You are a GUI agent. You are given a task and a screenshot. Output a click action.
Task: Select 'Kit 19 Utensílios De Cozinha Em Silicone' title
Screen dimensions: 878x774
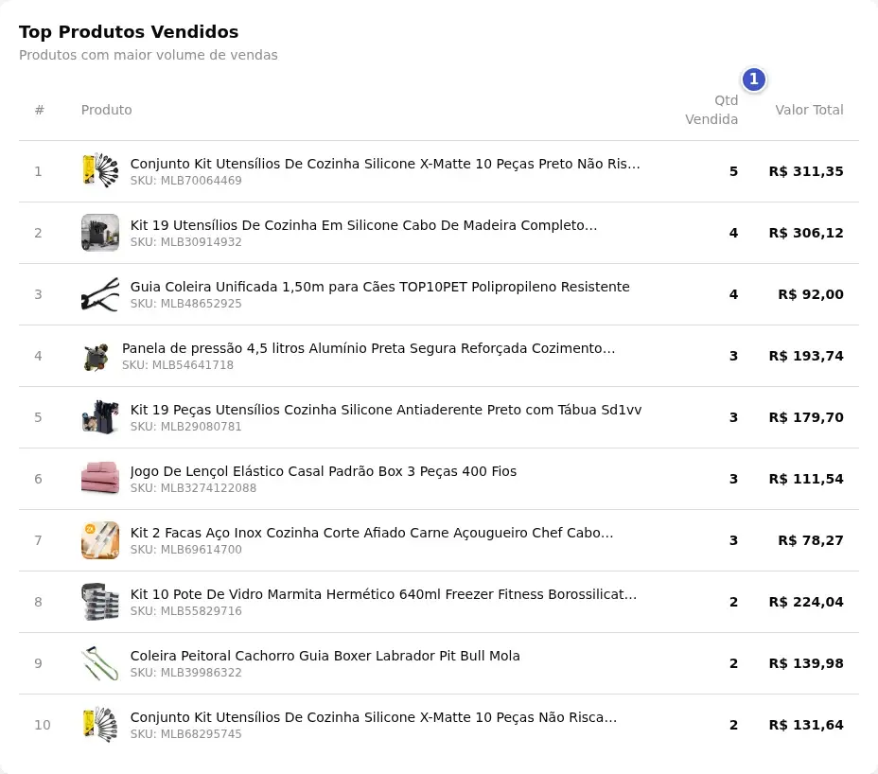click(364, 225)
